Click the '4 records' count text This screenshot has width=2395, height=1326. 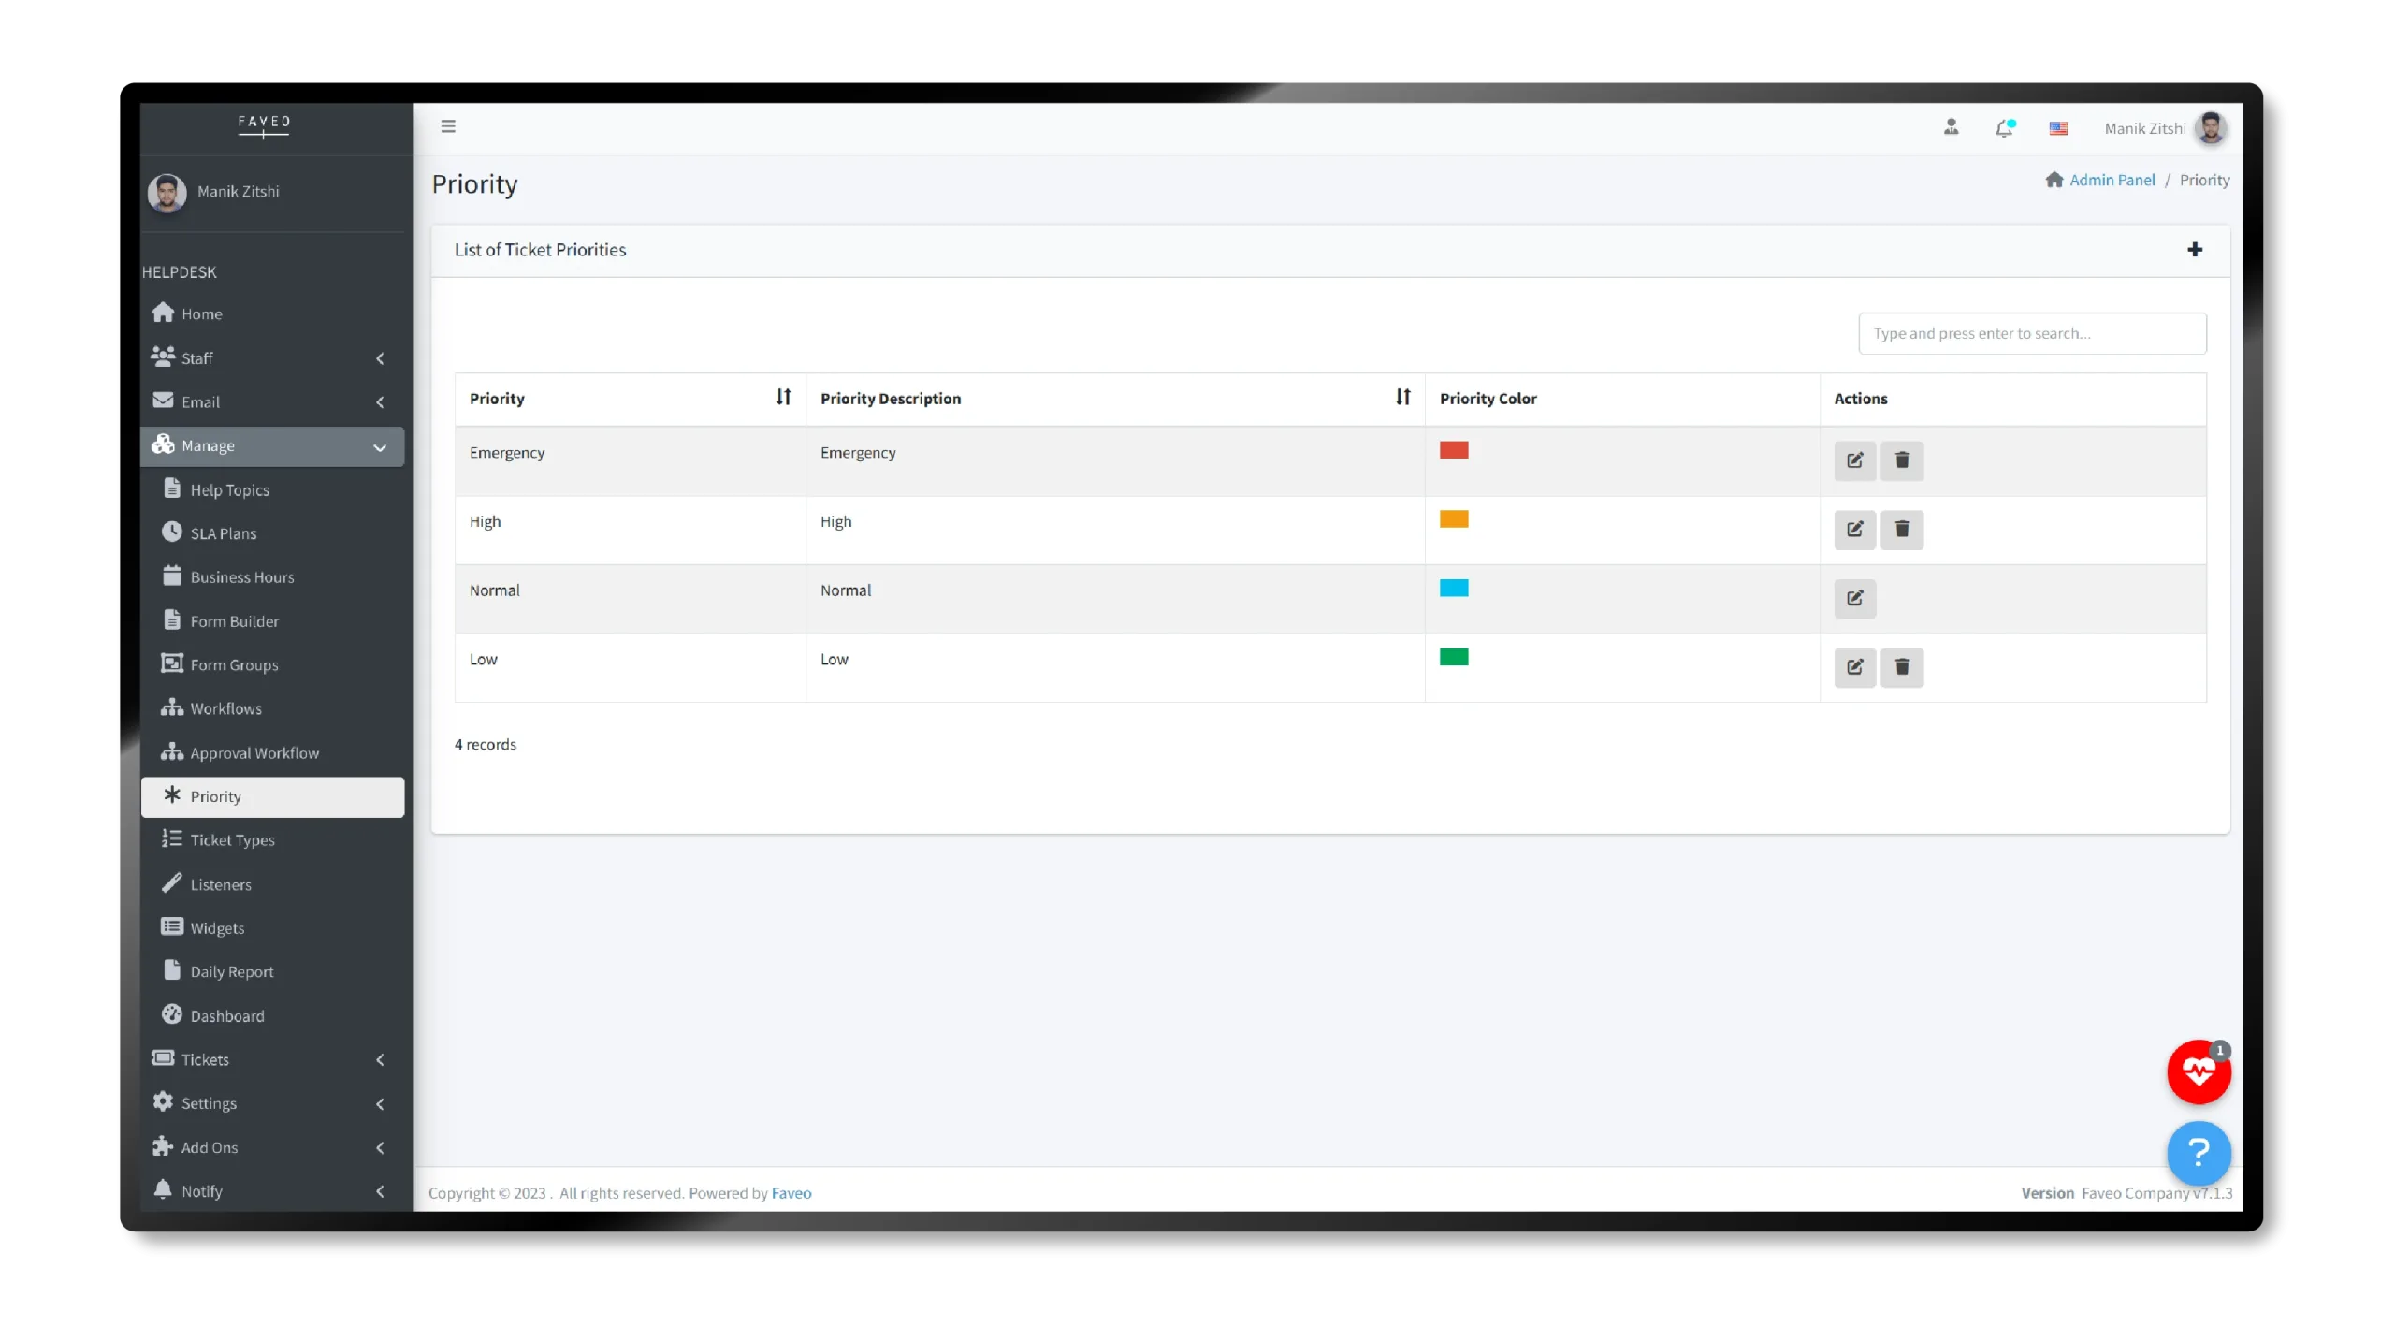(x=485, y=745)
